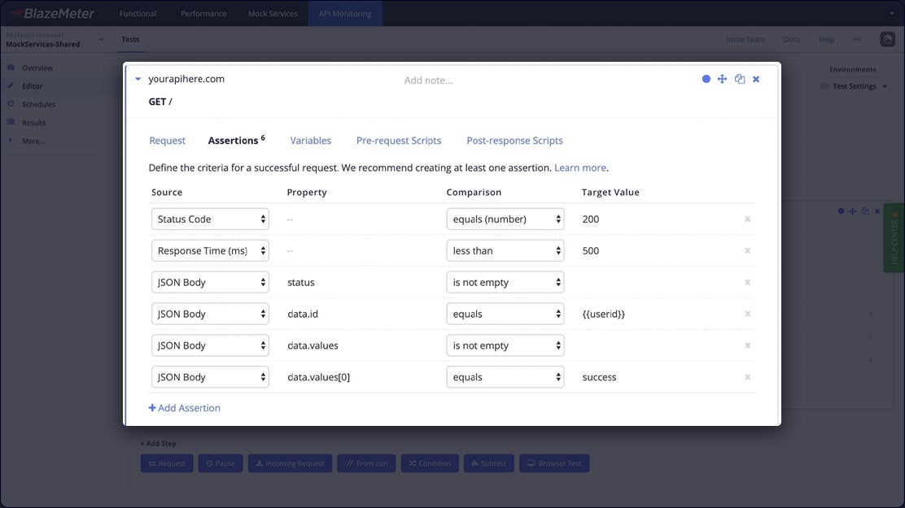
Task: Open Performance in the top navigation
Action: pyautogui.click(x=203, y=13)
